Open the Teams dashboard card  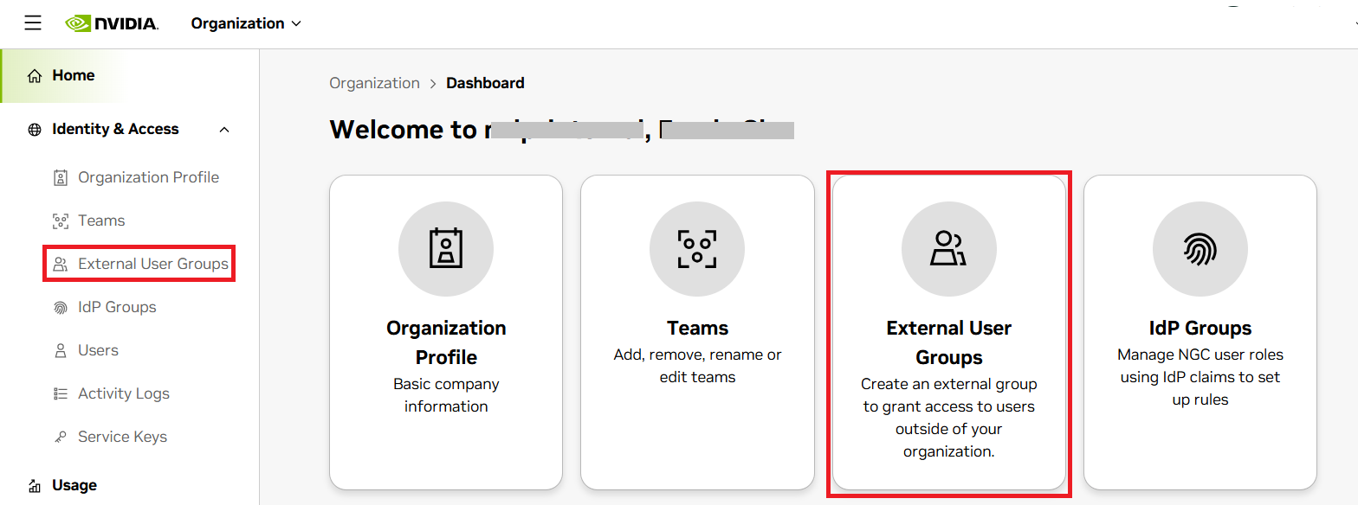click(697, 332)
